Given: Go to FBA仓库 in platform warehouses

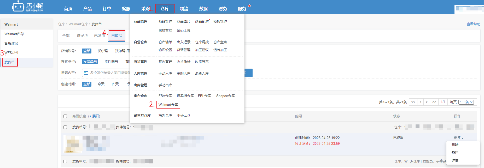Looking at the screenshot, I should 165,96.
